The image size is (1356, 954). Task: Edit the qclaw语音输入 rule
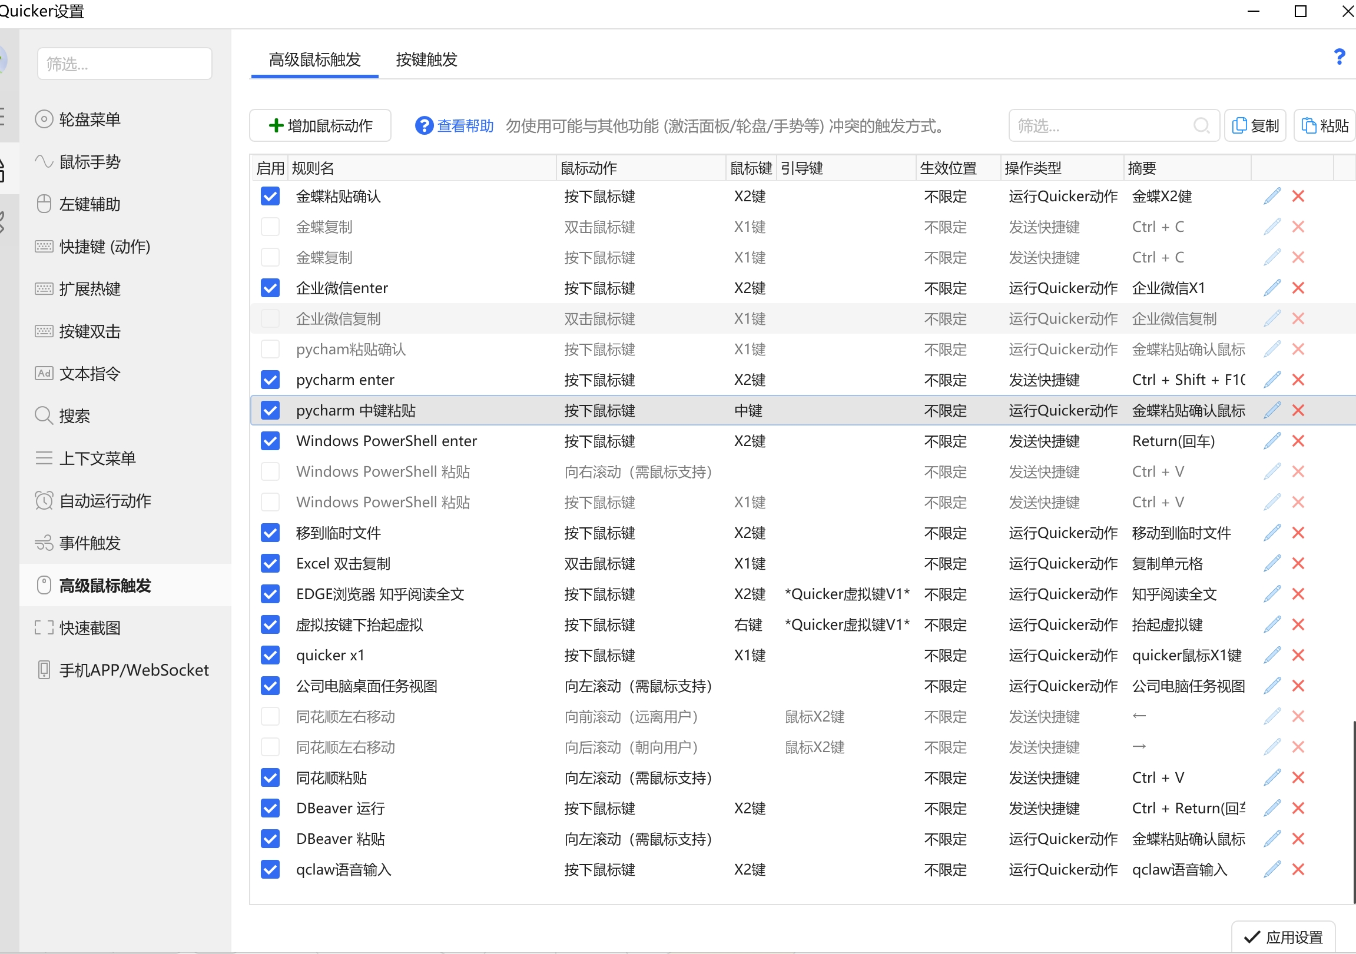point(1272,870)
